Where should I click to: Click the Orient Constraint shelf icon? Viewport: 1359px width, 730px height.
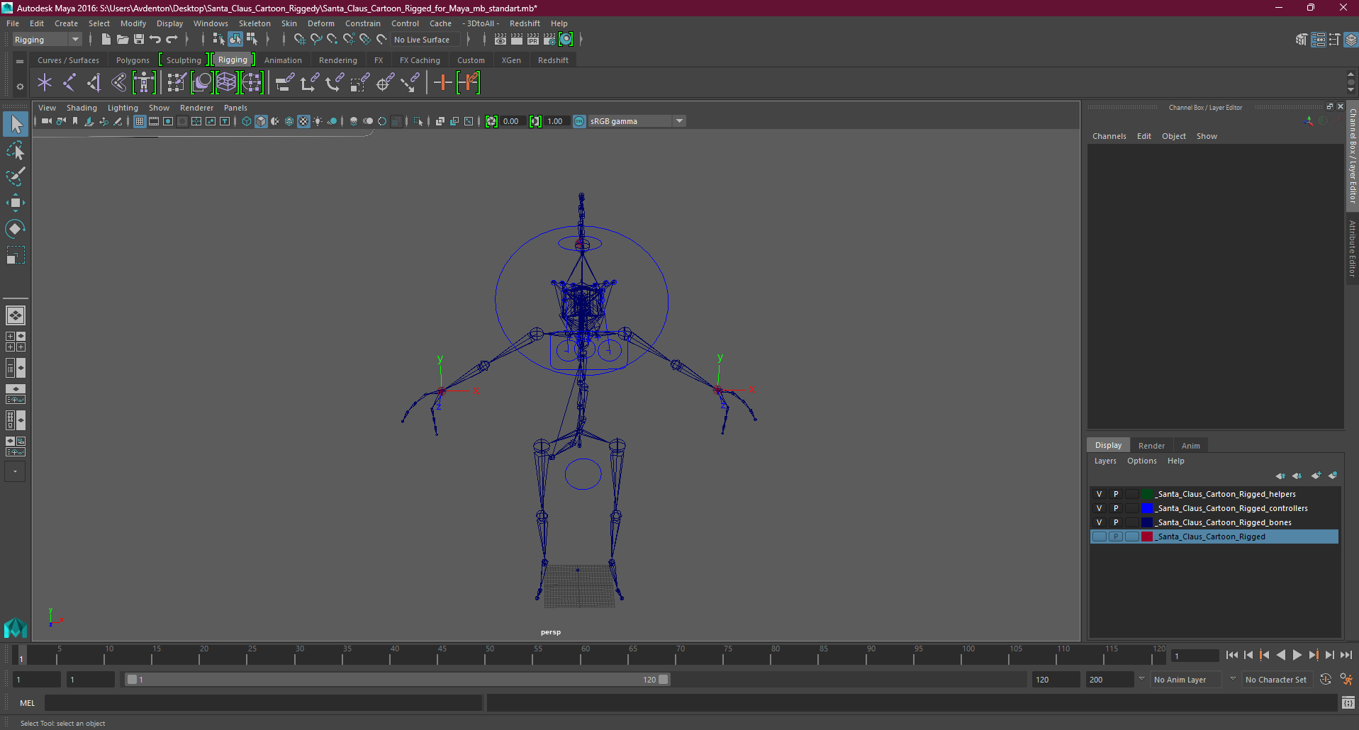pos(335,83)
